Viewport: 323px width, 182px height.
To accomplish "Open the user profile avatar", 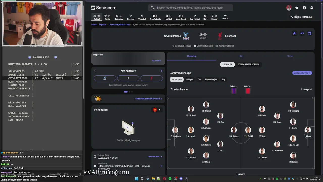I will 289,8.
